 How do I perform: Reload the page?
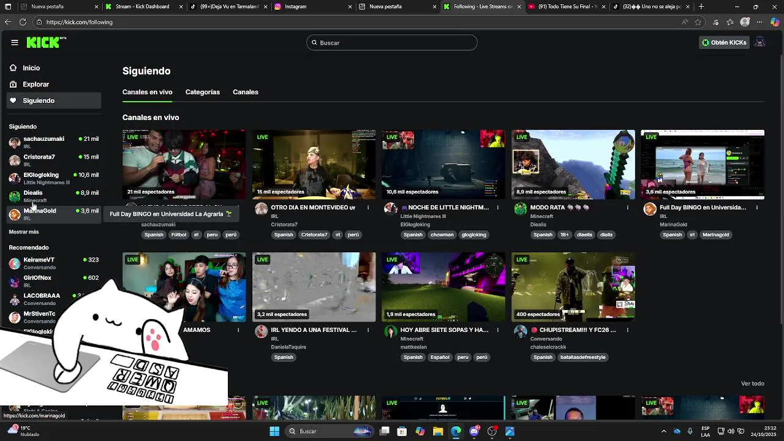[23, 22]
